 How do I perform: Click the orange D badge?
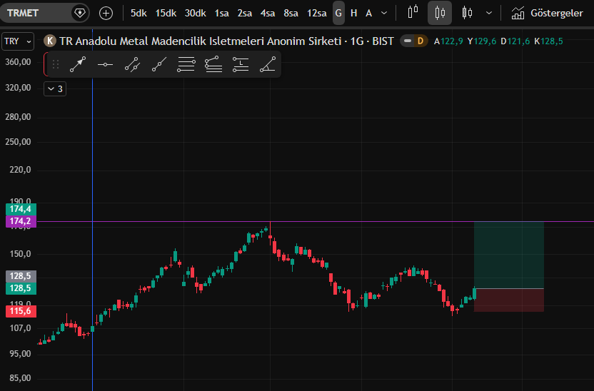[420, 41]
